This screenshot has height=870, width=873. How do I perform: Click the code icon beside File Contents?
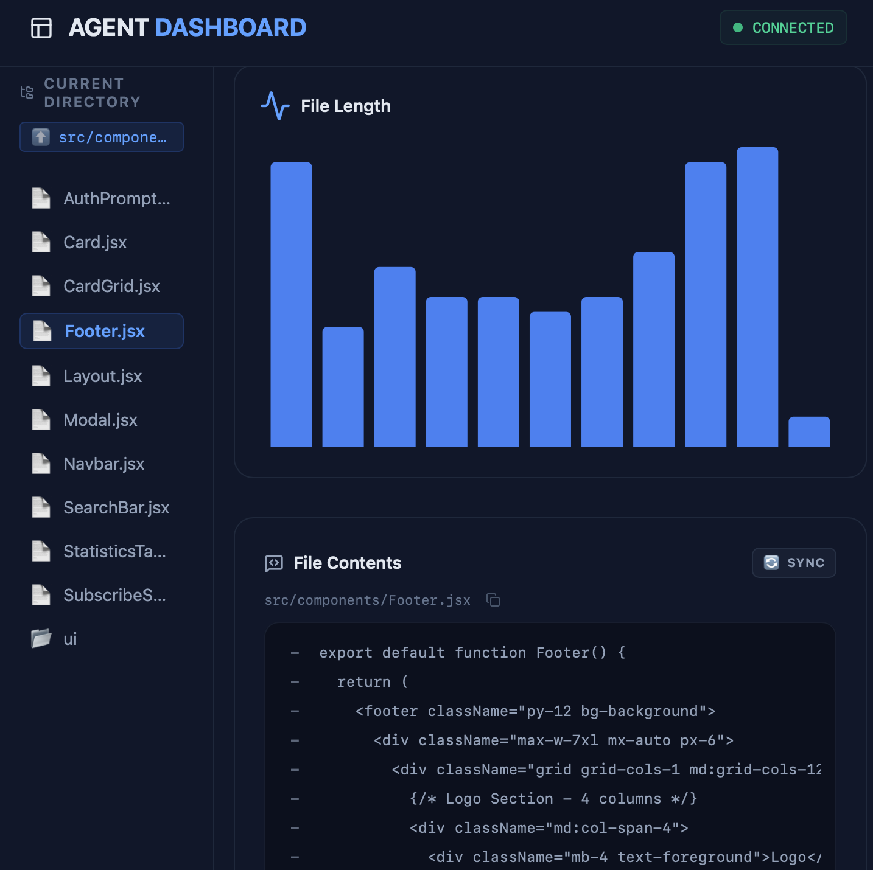coord(274,563)
